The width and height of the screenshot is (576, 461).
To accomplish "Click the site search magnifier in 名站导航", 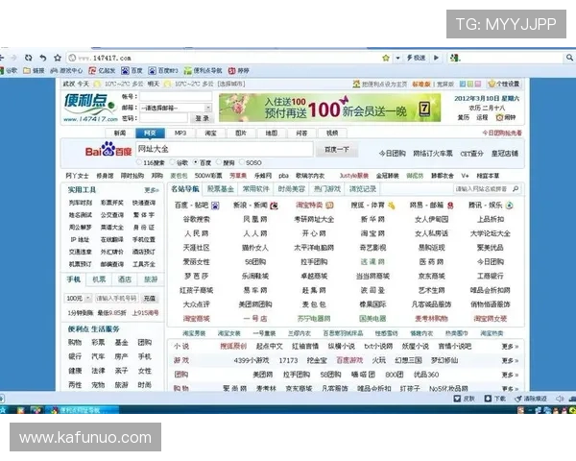I will [516, 189].
